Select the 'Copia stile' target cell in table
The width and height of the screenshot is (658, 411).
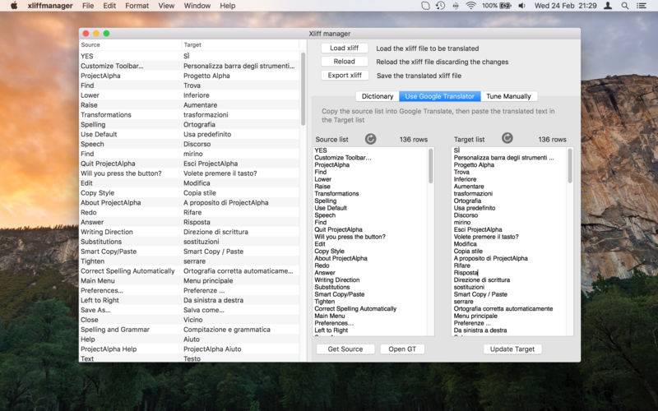coord(199,193)
